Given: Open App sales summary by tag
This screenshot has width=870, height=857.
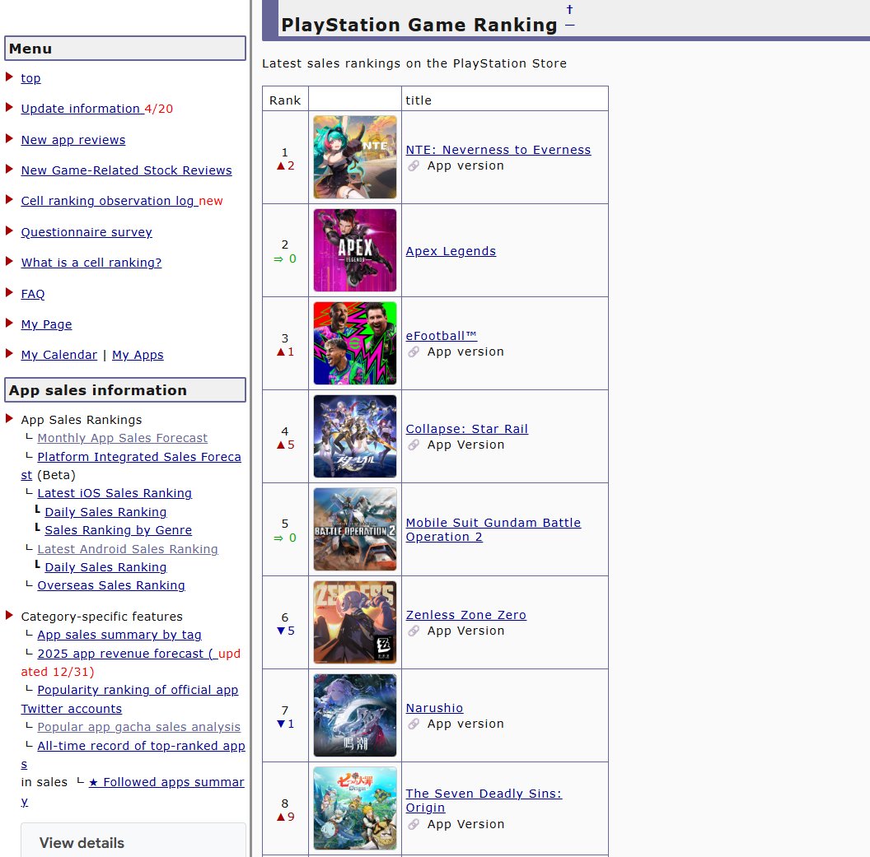Looking at the screenshot, I should pos(119,636).
